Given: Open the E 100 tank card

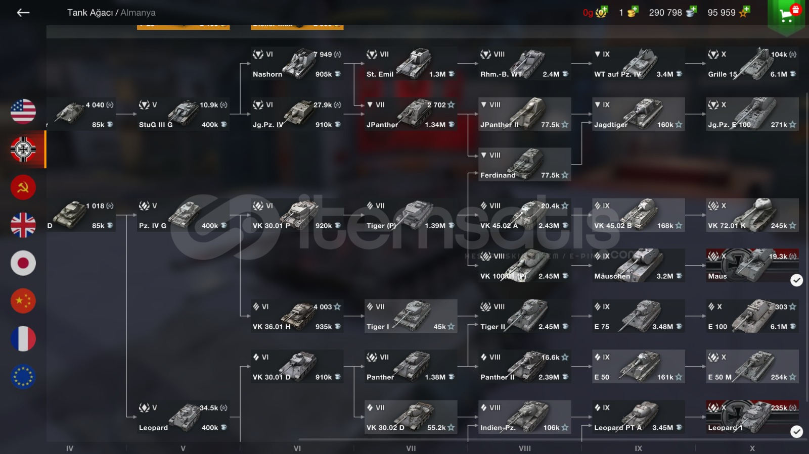Looking at the screenshot, I should 752,316.
